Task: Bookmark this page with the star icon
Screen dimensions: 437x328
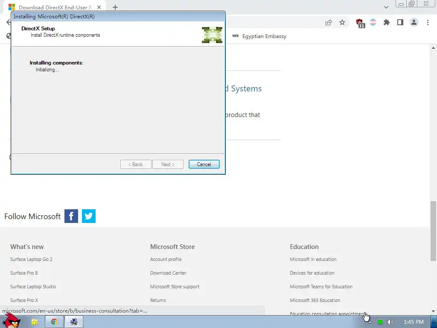Action: pos(342,22)
